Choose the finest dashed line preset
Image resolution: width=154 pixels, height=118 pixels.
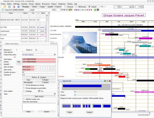[x=66, y=106]
